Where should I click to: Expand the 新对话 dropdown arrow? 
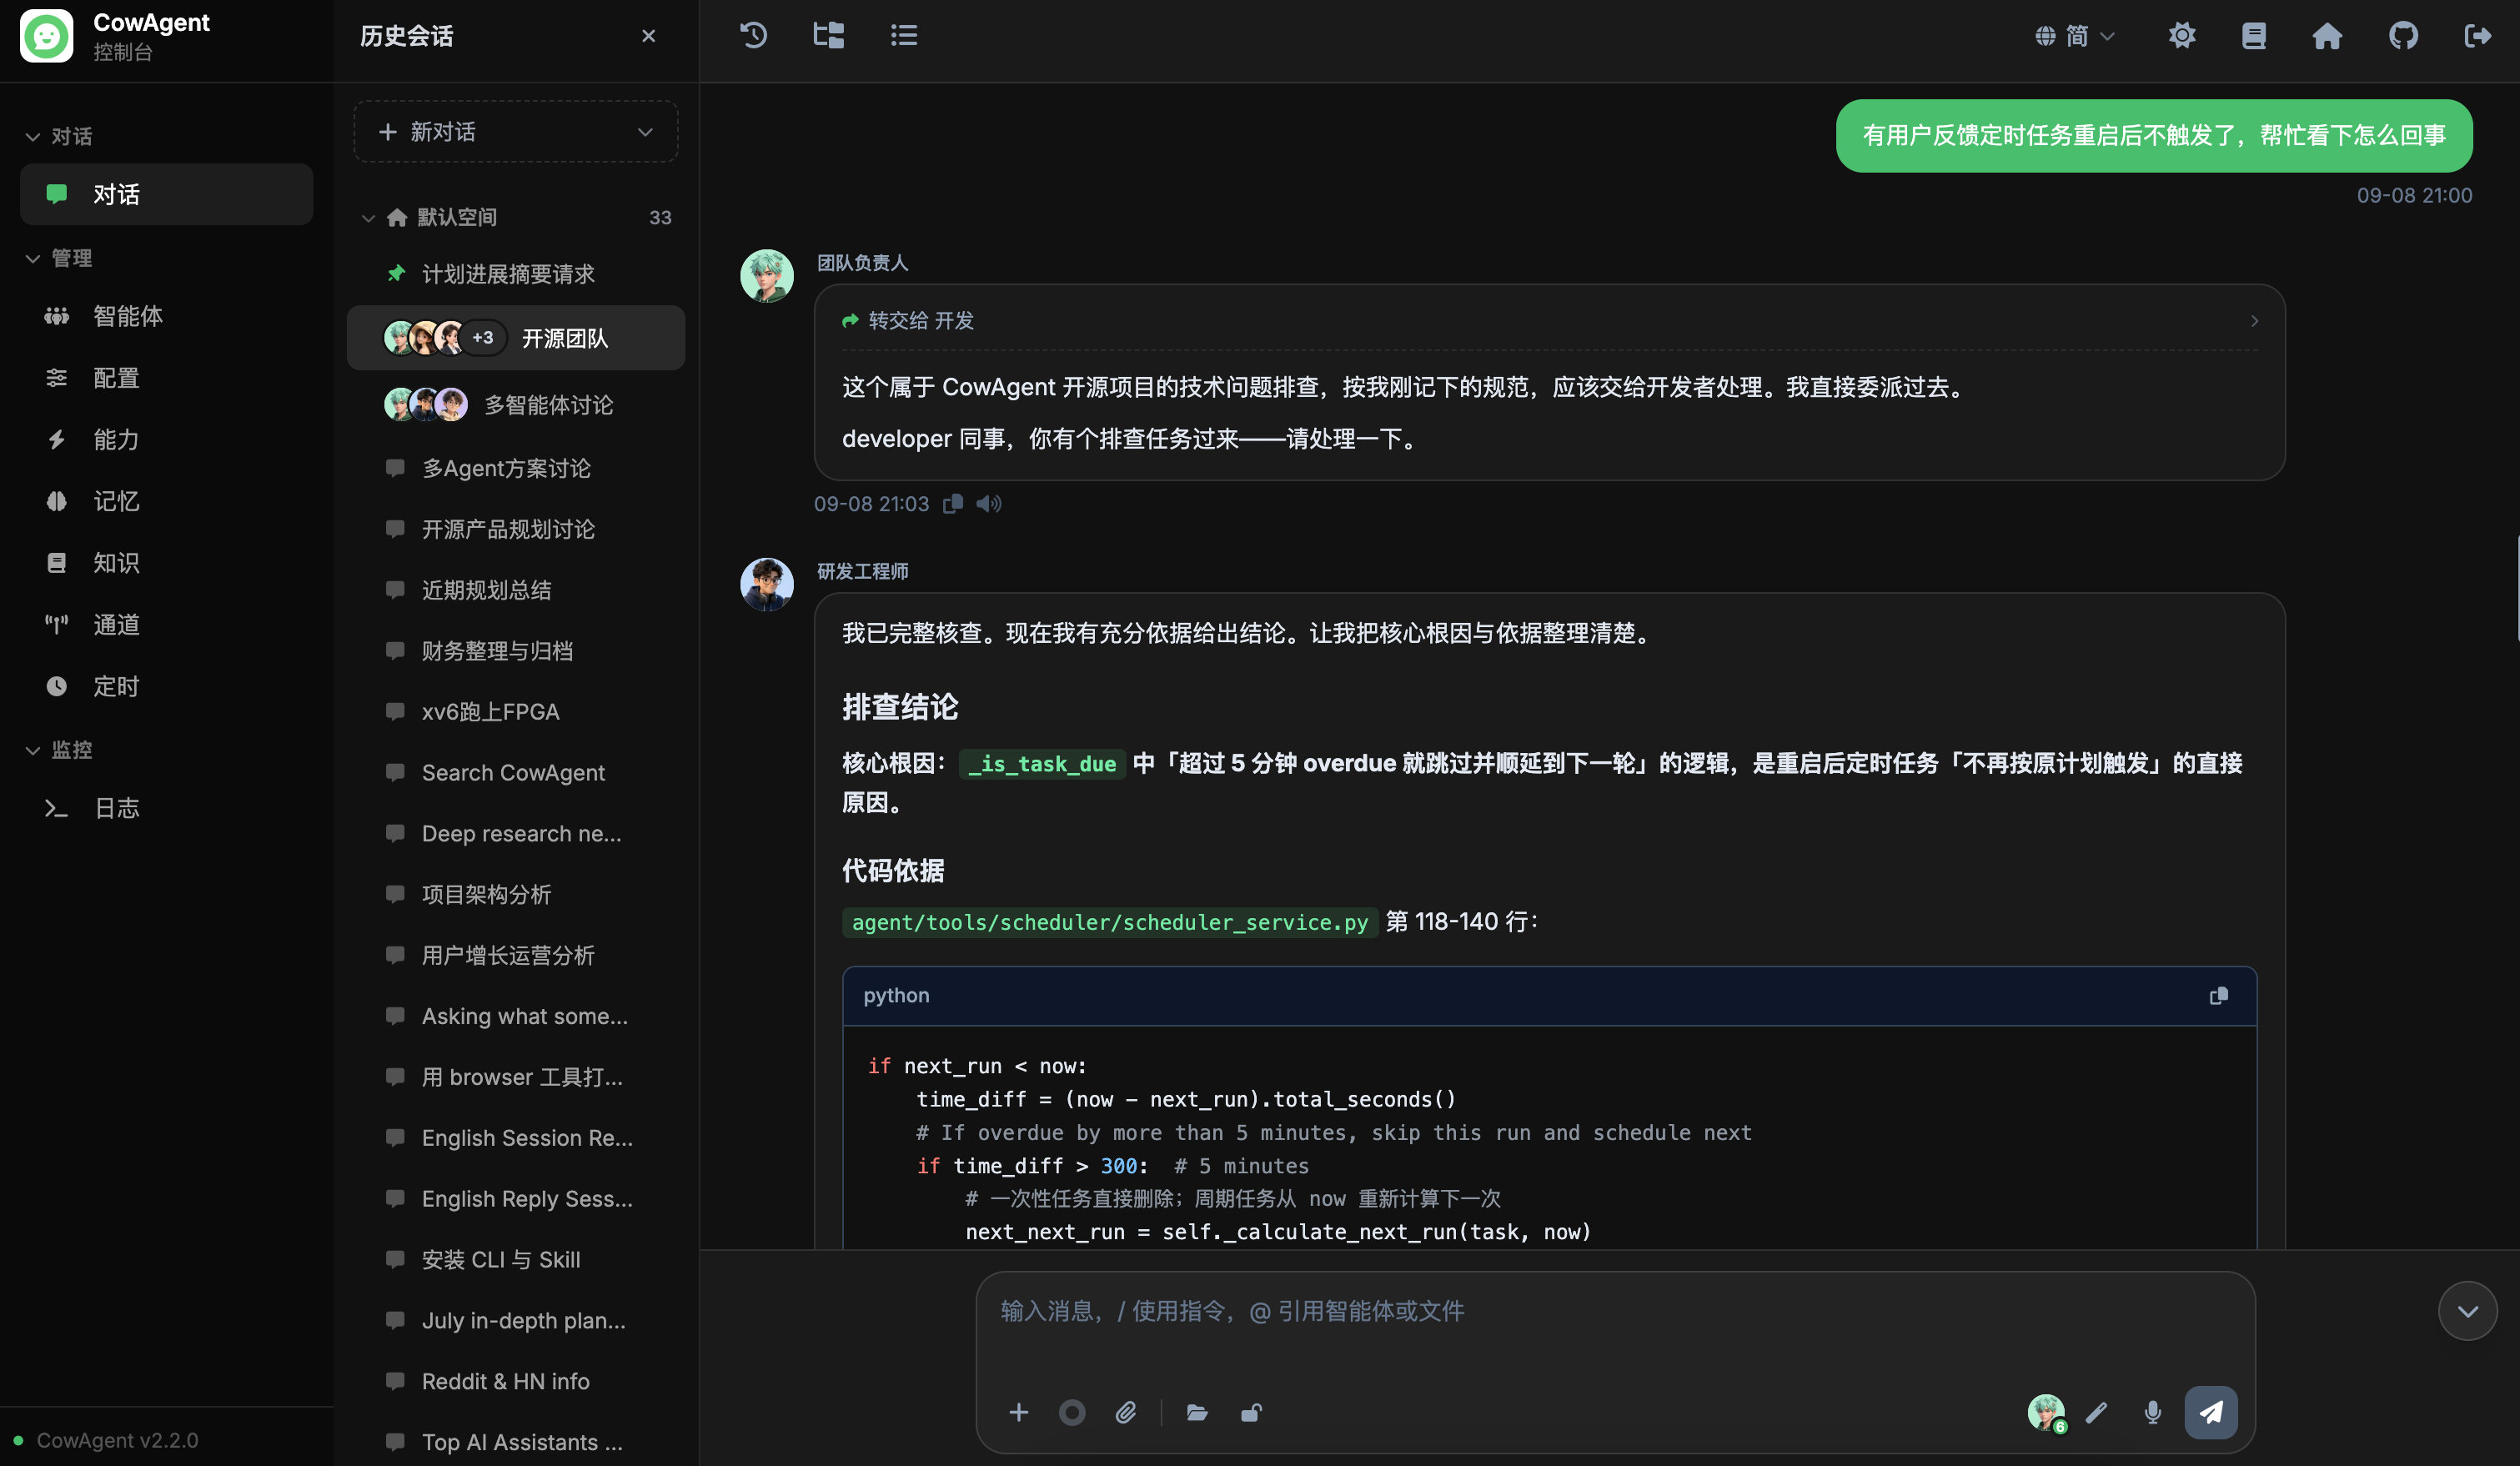pos(645,132)
